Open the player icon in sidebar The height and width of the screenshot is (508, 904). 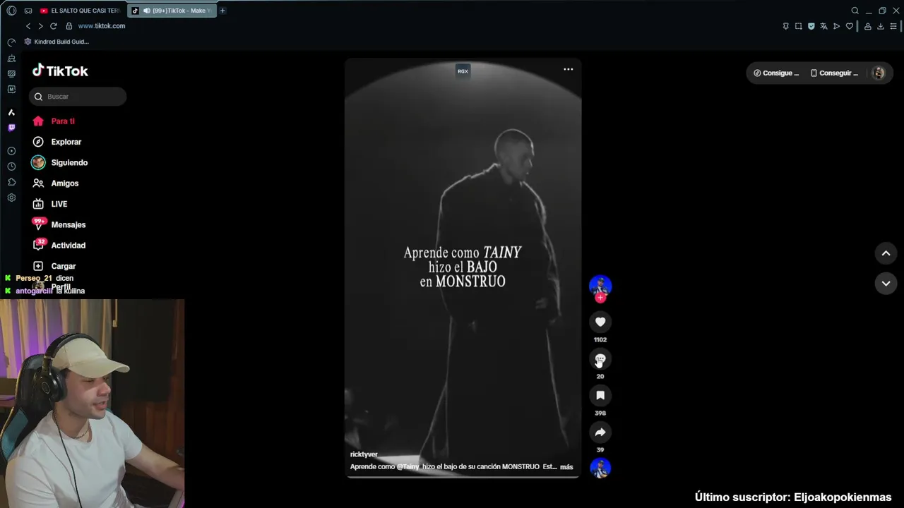[x=11, y=151]
